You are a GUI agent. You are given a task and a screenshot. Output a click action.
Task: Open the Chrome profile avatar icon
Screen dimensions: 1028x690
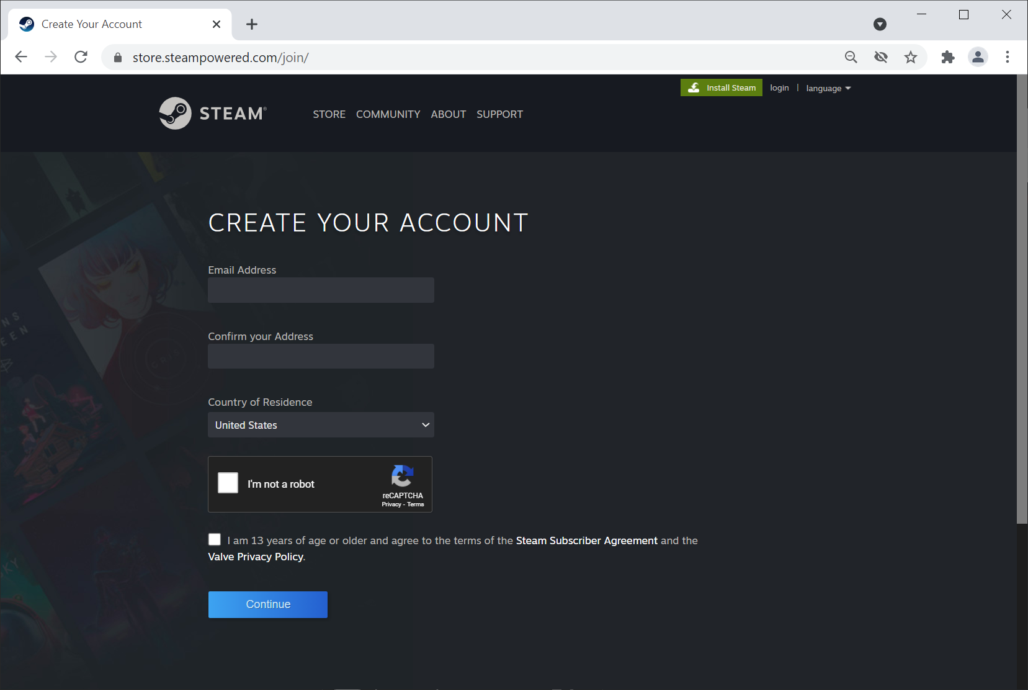(x=978, y=57)
